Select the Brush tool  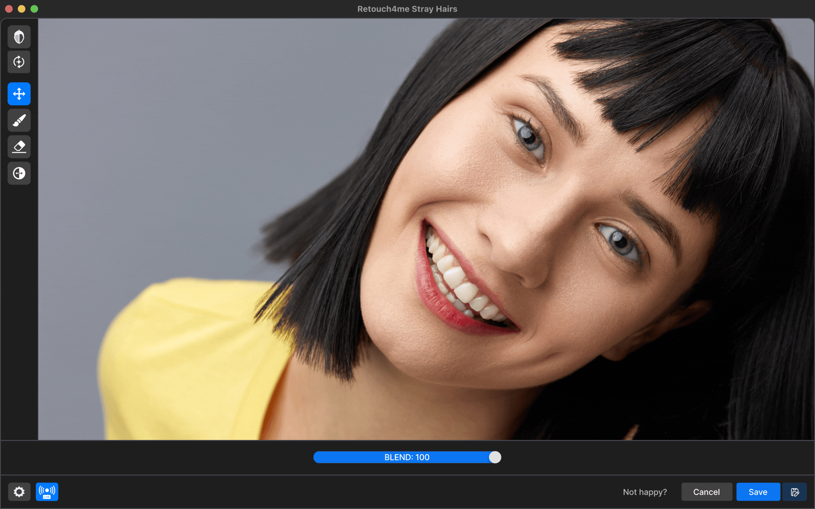[x=19, y=120]
